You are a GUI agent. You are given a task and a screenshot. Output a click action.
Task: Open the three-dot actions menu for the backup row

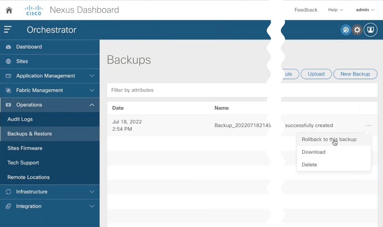[368, 125]
